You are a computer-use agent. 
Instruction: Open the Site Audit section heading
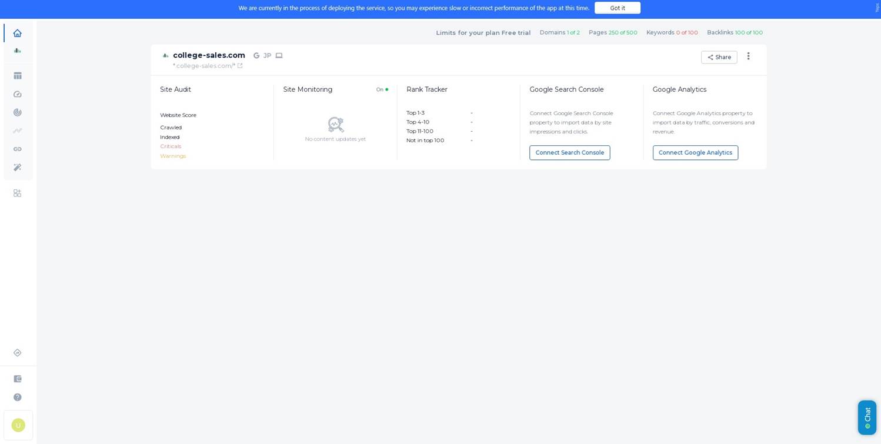[x=175, y=89]
